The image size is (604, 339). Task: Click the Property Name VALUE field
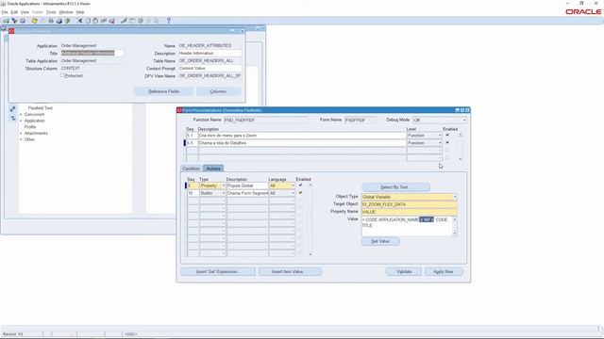coord(409,212)
